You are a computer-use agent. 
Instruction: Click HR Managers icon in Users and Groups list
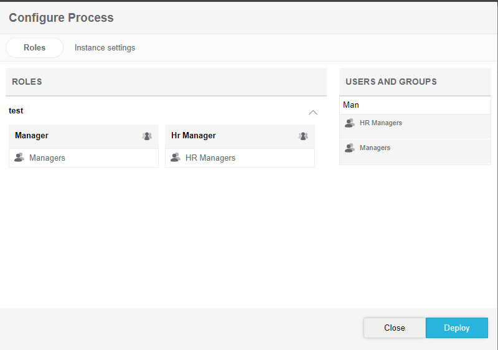[350, 123]
